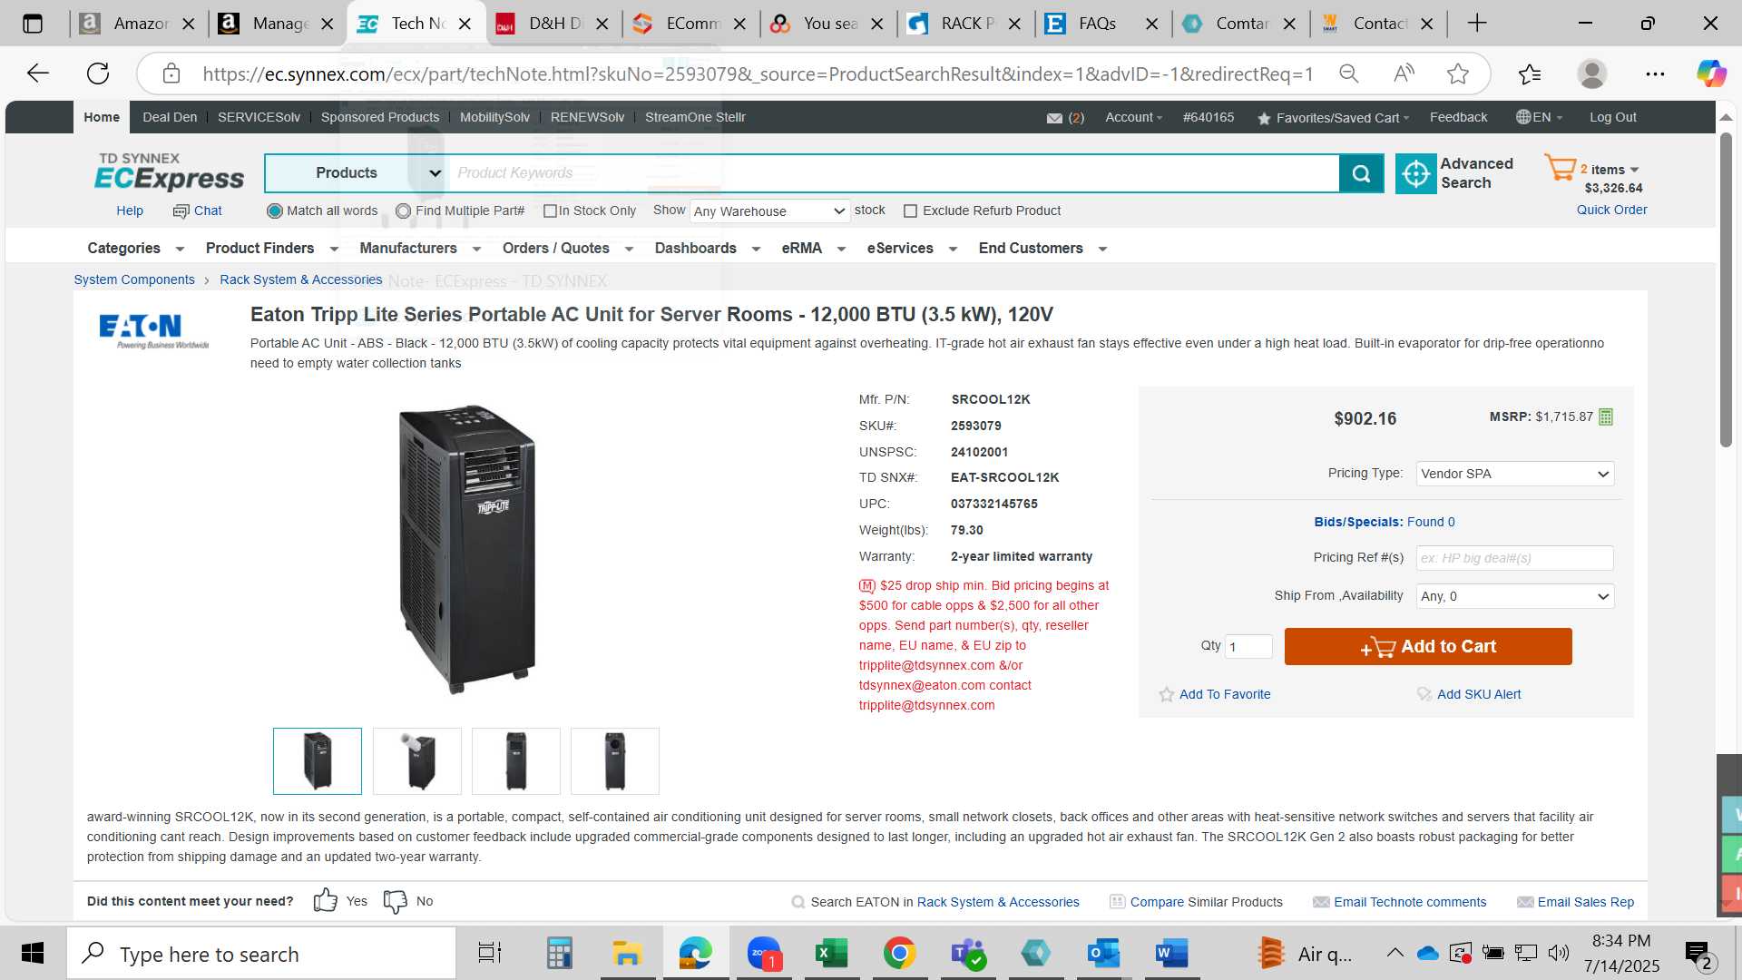Select the Match all words radio button

tap(275, 211)
